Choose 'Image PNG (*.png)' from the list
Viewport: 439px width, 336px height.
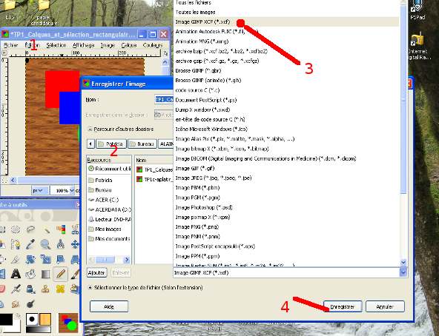(197, 226)
